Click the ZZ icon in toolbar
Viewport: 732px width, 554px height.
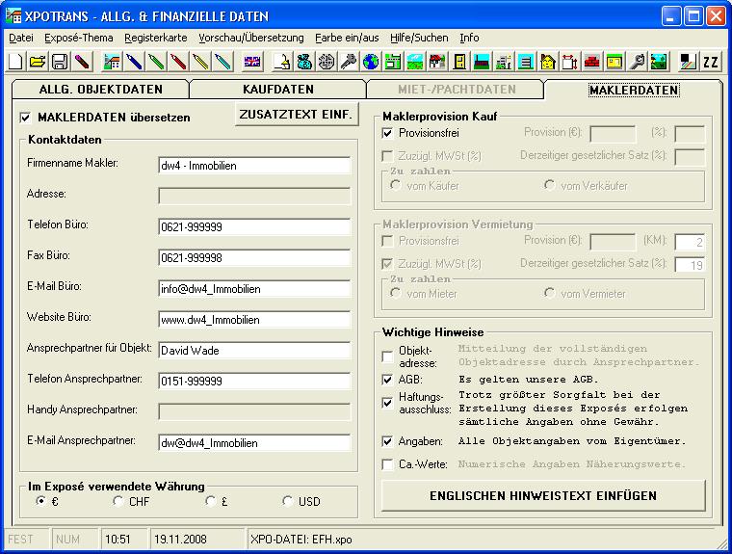pyautogui.click(x=711, y=62)
